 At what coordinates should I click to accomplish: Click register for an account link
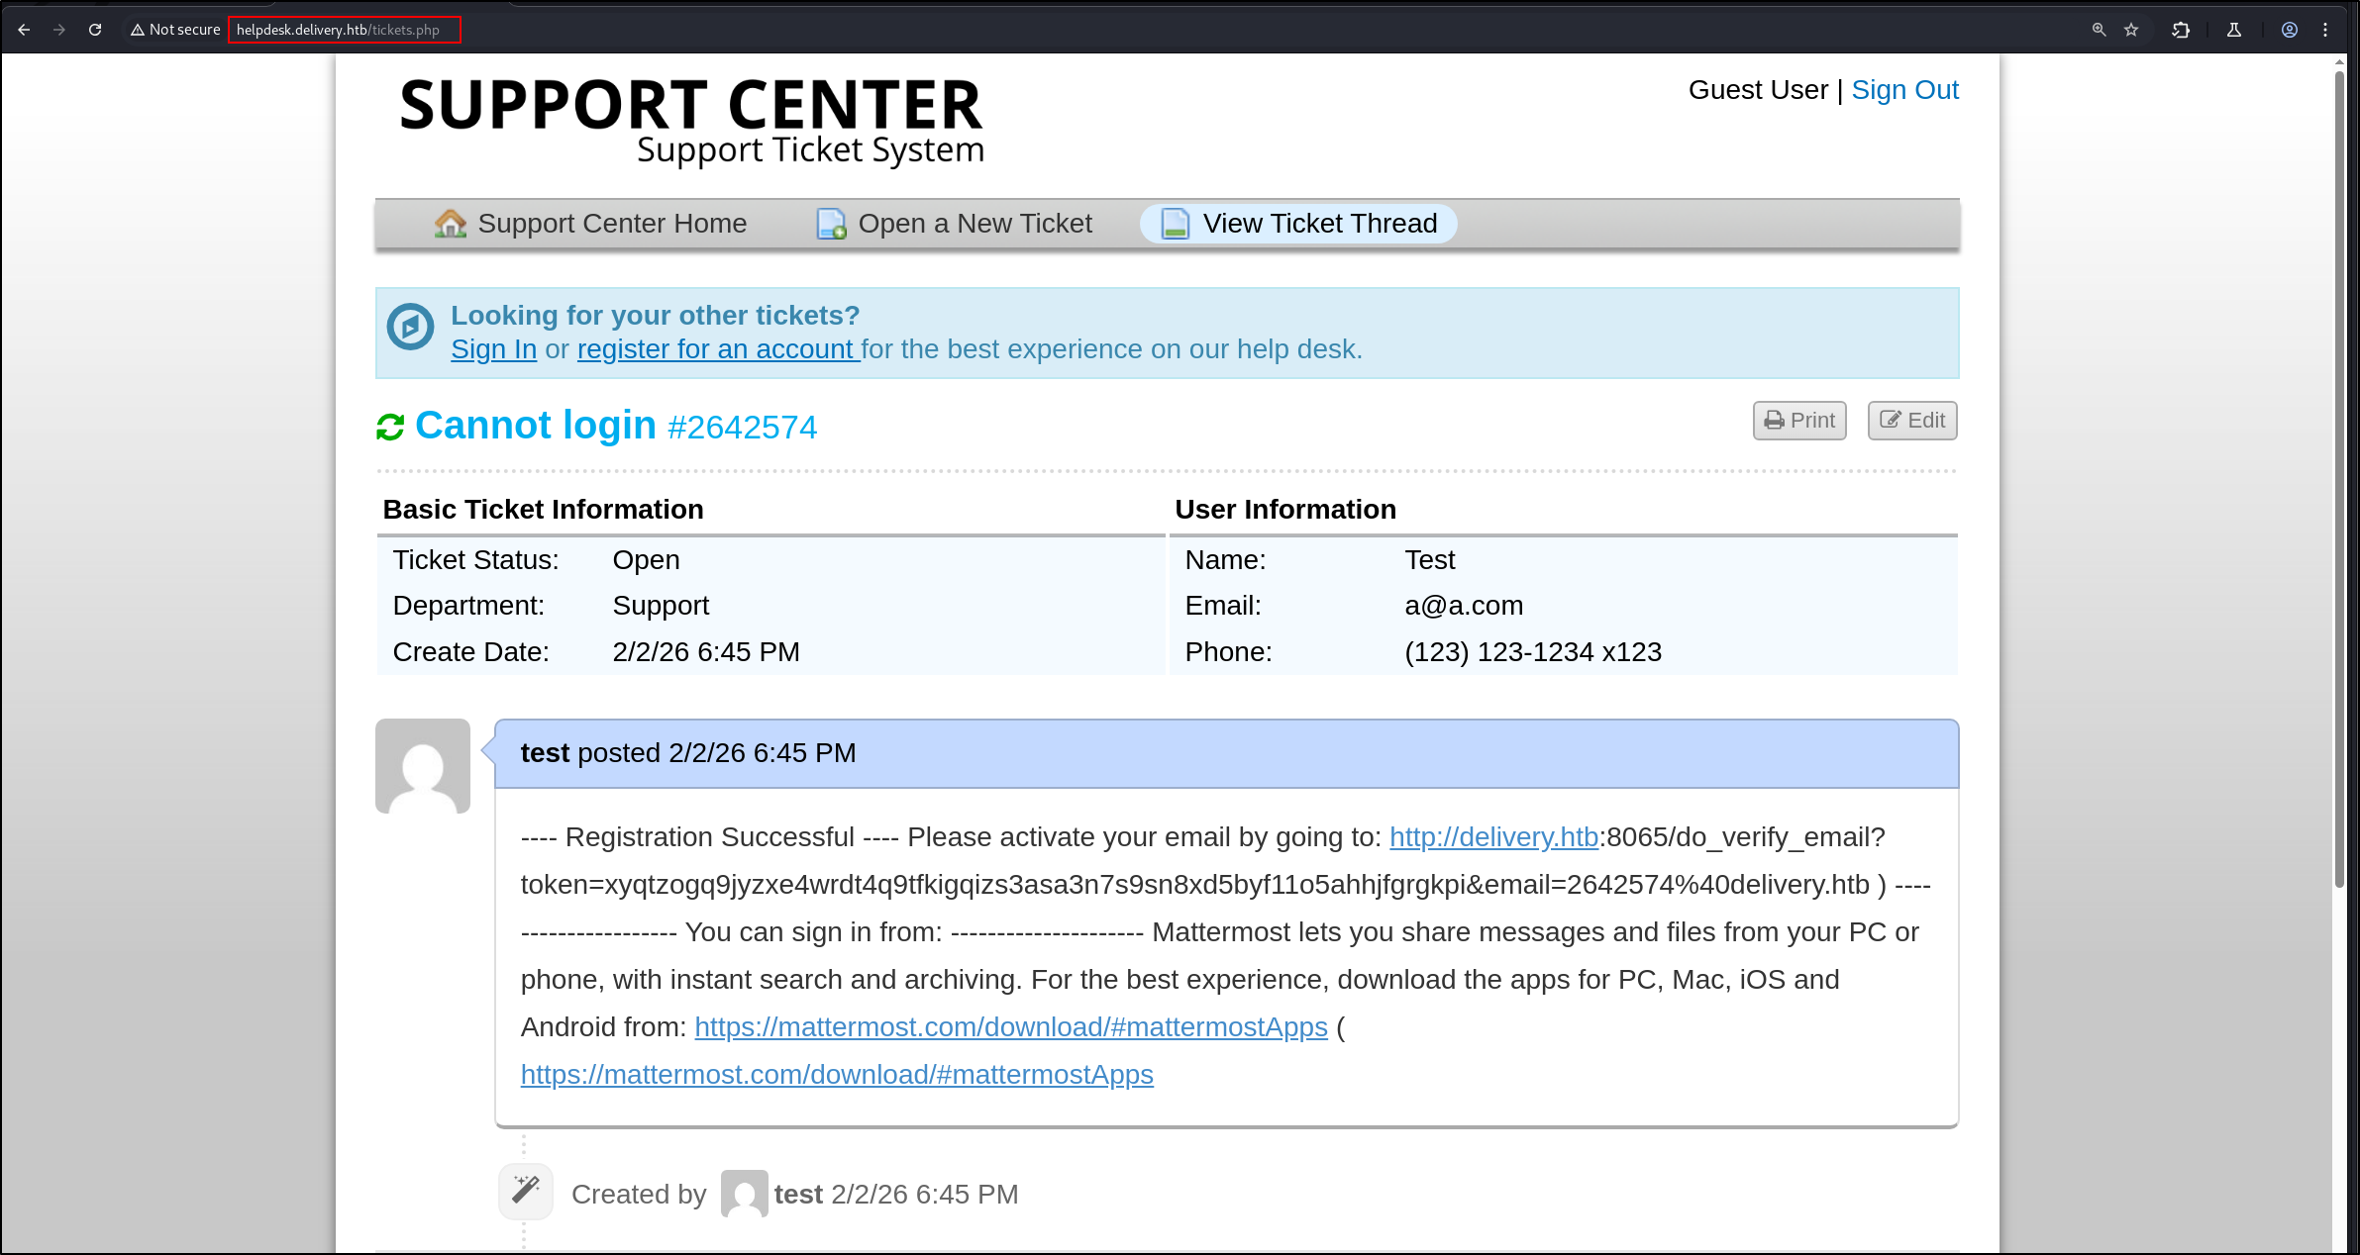(x=718, y=349)
